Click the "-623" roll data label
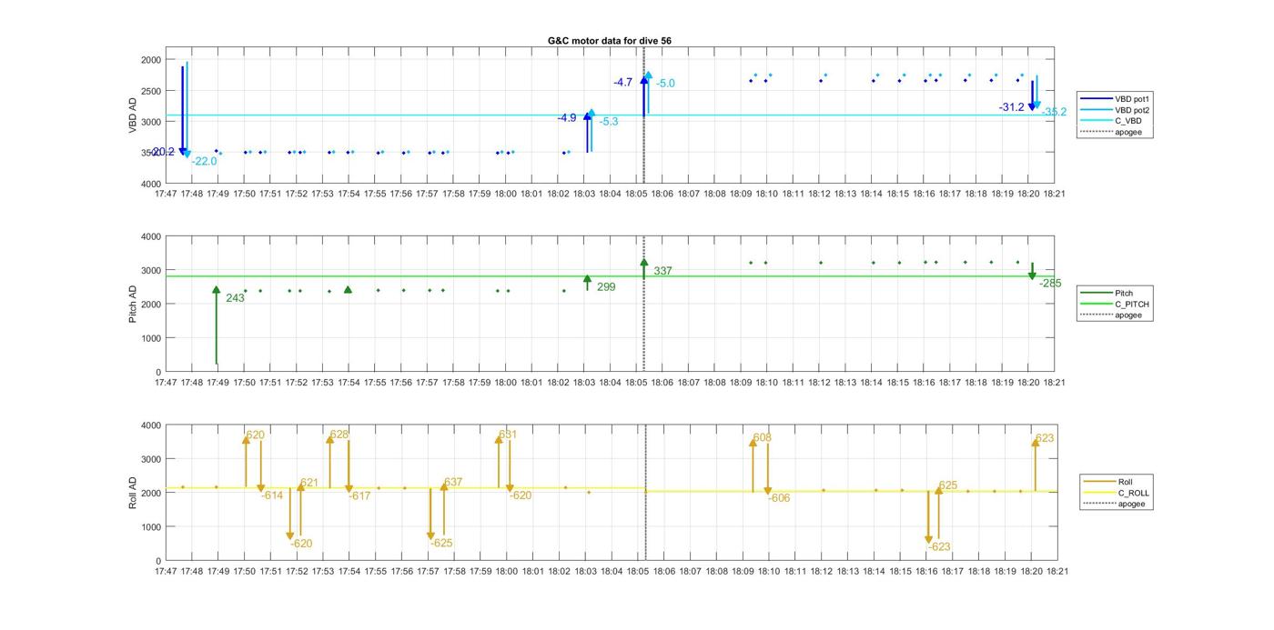 [939, 547]
